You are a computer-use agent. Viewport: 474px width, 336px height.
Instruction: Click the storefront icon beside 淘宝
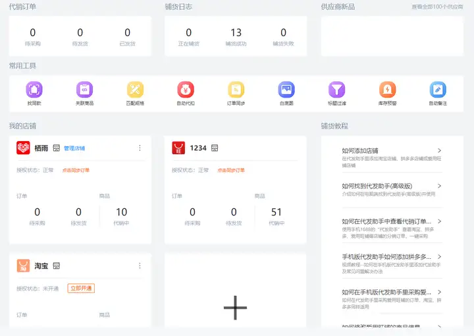(x=56, y=266)
